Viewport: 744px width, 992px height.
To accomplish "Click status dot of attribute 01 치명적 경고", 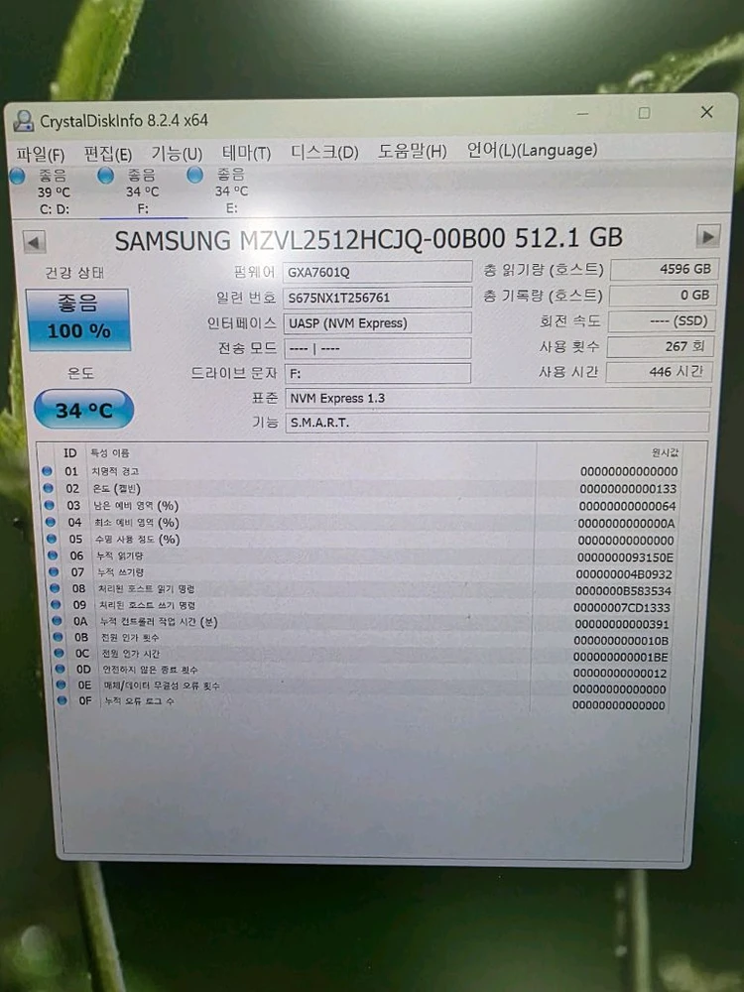I will point(47,471).
